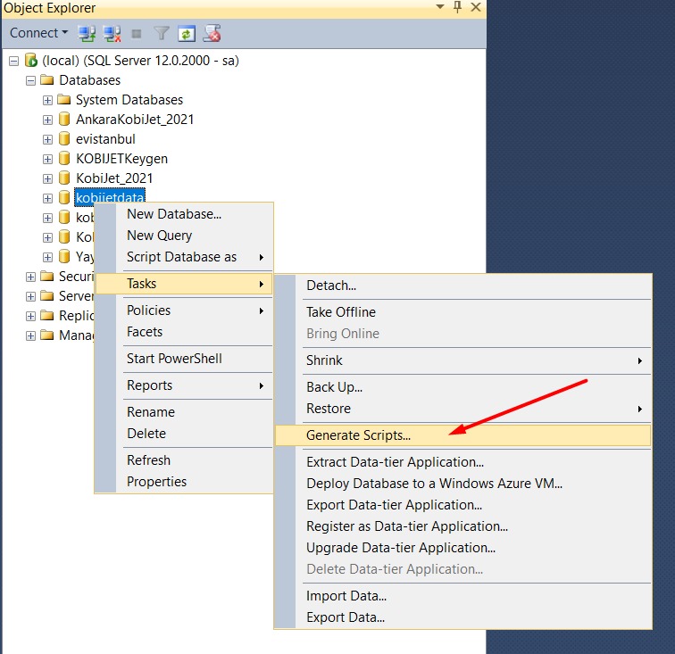Choose Export Data... at the submenu bottom

(462, 617)
